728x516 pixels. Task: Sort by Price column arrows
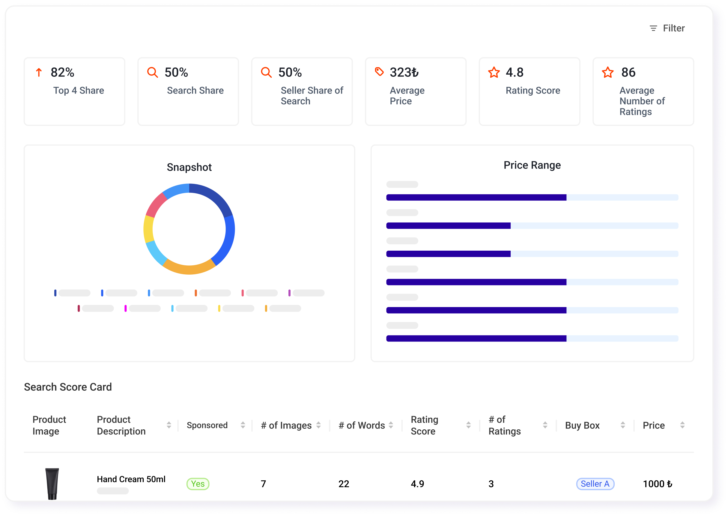(682, 425)
